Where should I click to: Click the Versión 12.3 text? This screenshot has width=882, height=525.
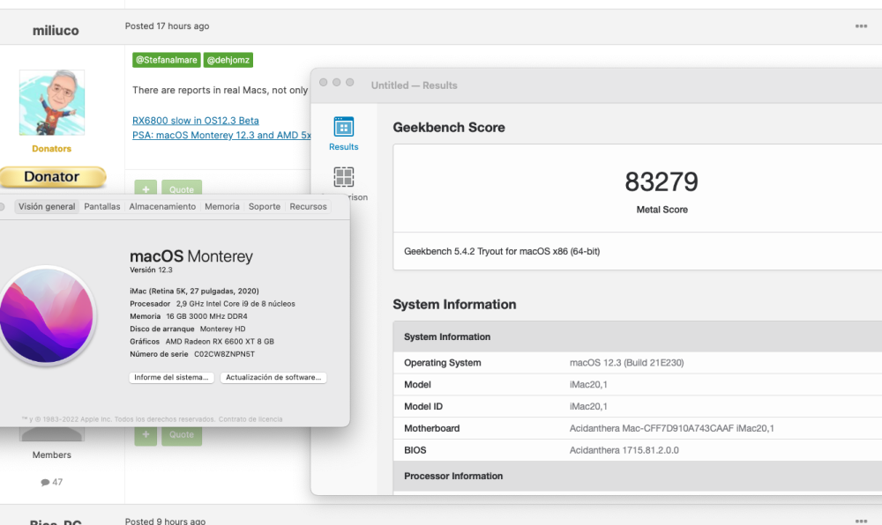click(151, 270)
